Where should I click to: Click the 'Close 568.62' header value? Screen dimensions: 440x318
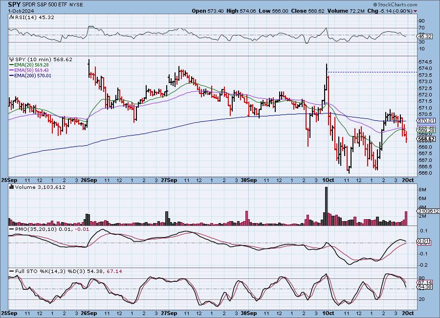[308, 11]
